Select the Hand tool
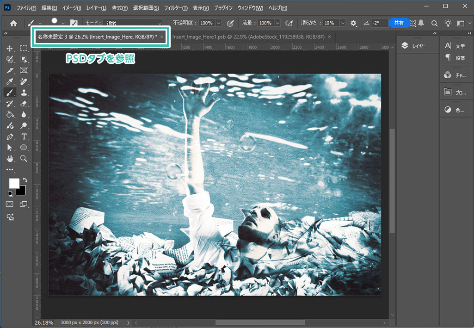 coord(10,159)
